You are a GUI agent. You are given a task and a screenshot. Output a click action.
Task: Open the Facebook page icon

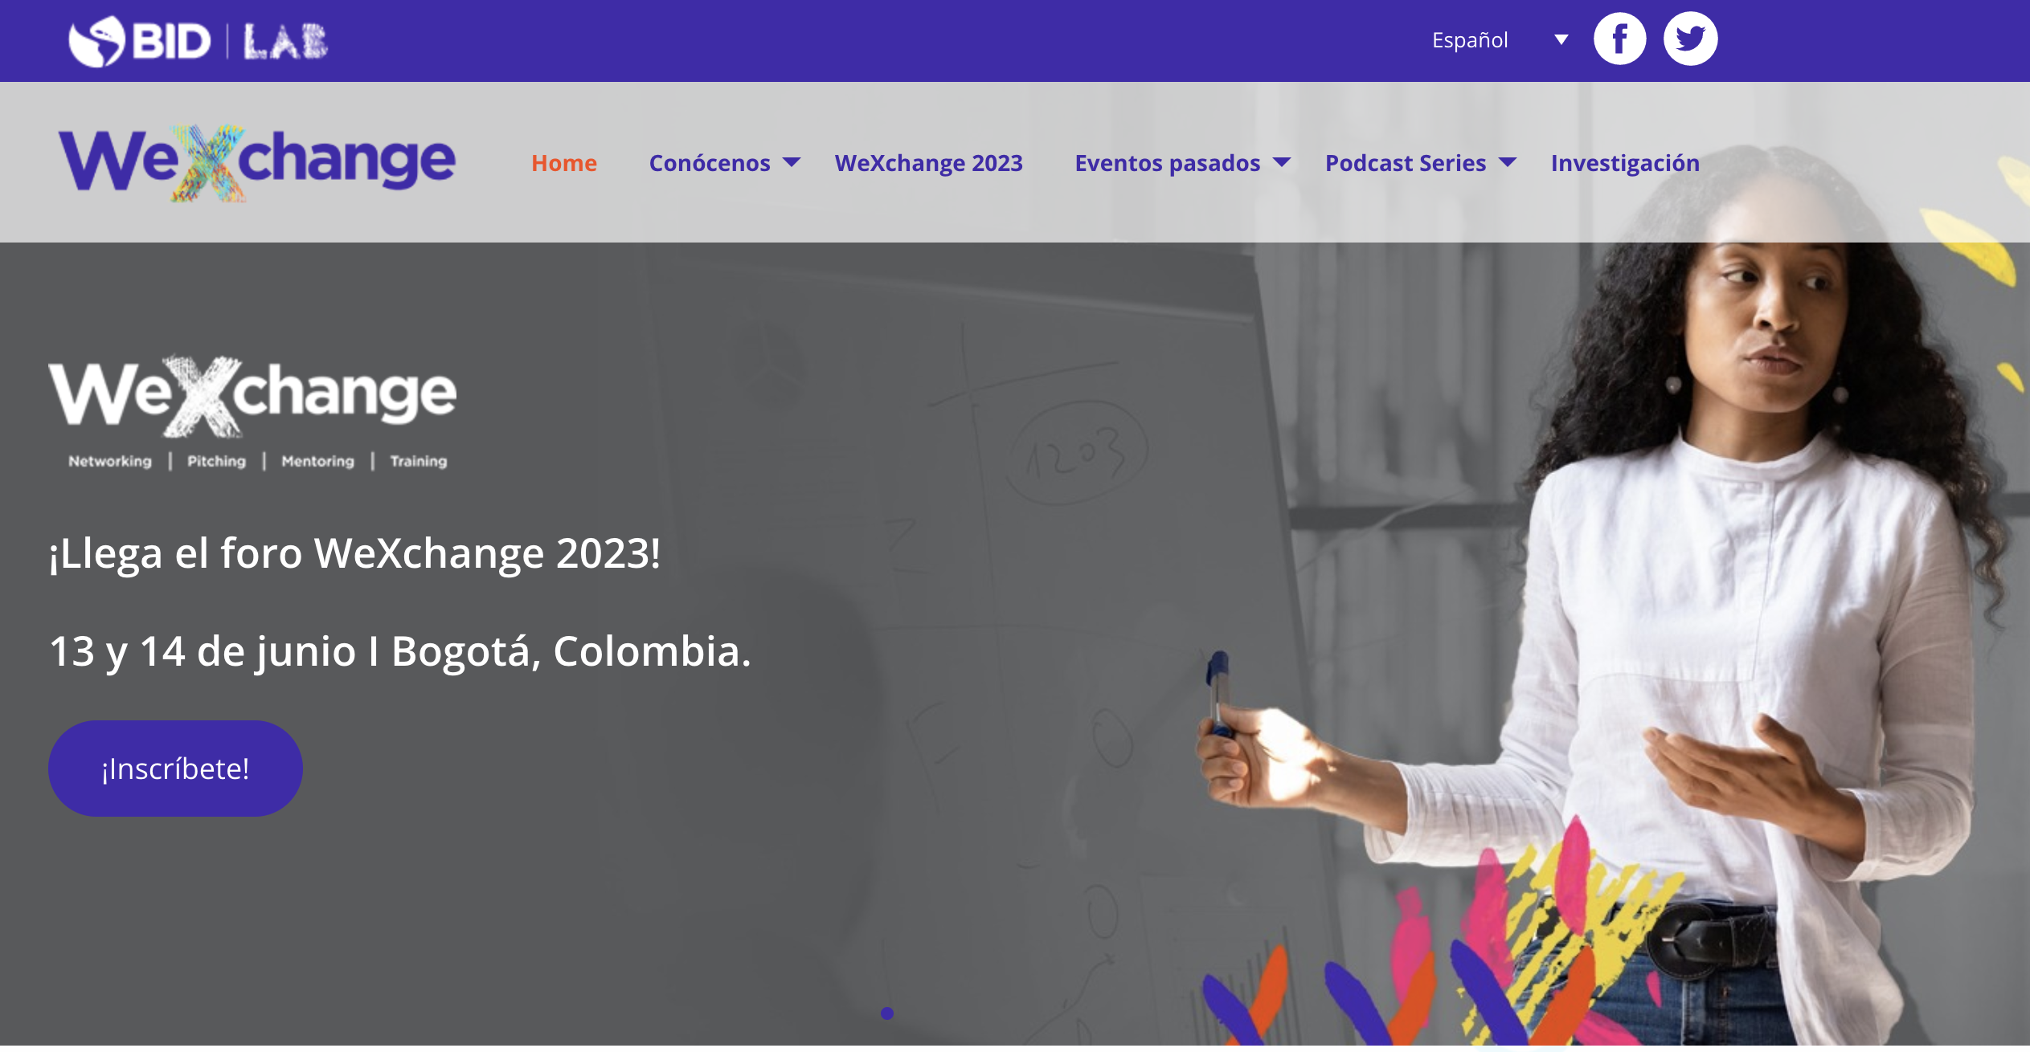tap(1619, 39)
